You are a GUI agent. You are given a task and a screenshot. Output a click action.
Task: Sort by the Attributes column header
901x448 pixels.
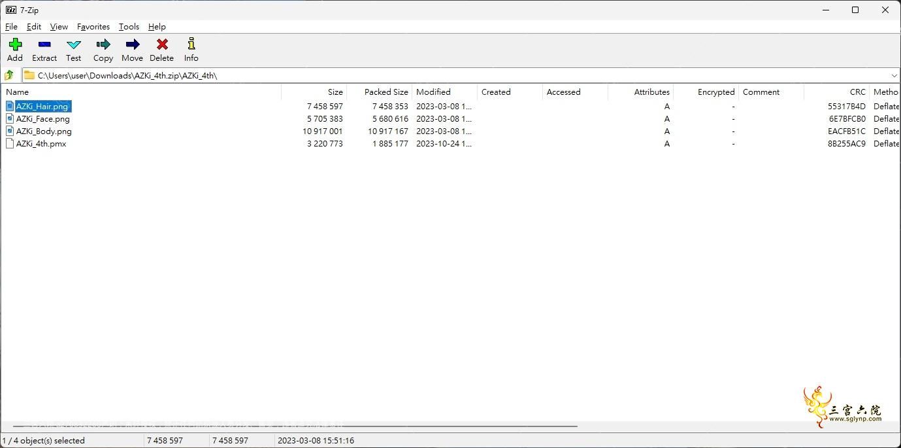tap(640, 92)
